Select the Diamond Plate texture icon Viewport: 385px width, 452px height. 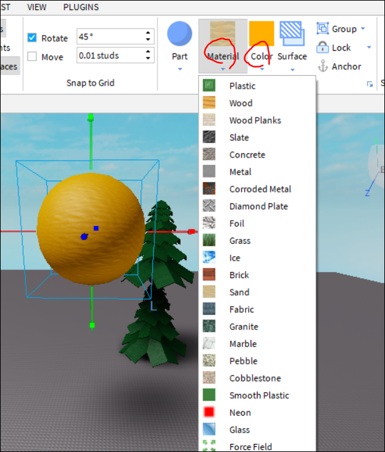209,206
